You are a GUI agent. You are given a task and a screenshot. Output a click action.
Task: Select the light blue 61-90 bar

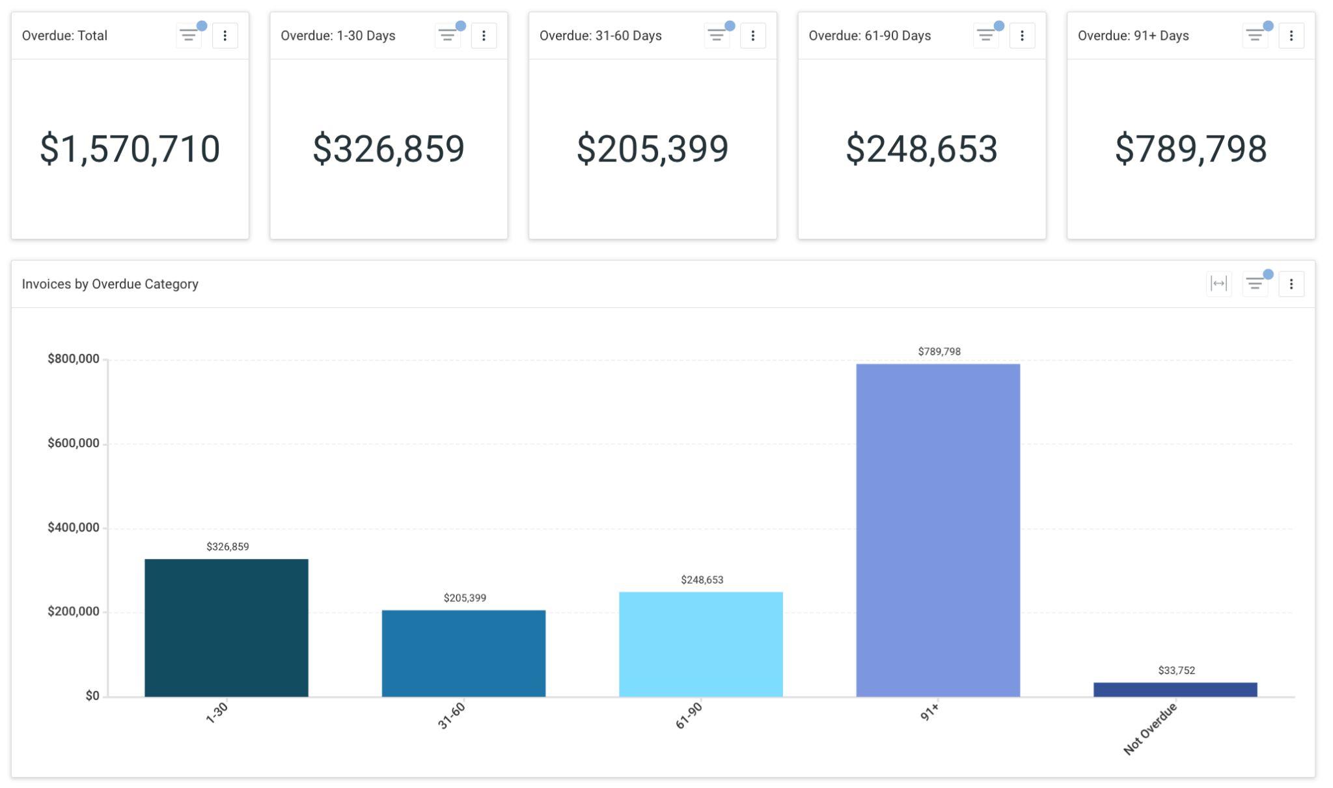(701, 644)
